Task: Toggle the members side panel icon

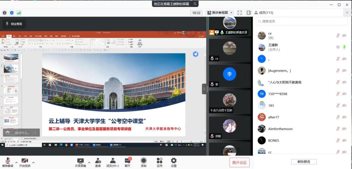Action: tap(249, 13)
